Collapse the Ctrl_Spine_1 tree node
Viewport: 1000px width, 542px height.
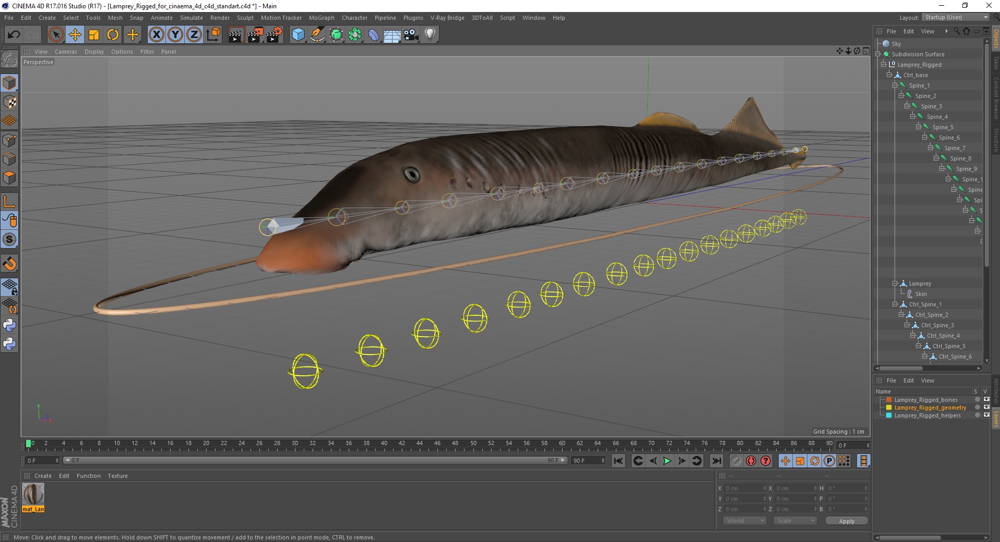pyautogui.click(x=895, y=304)
